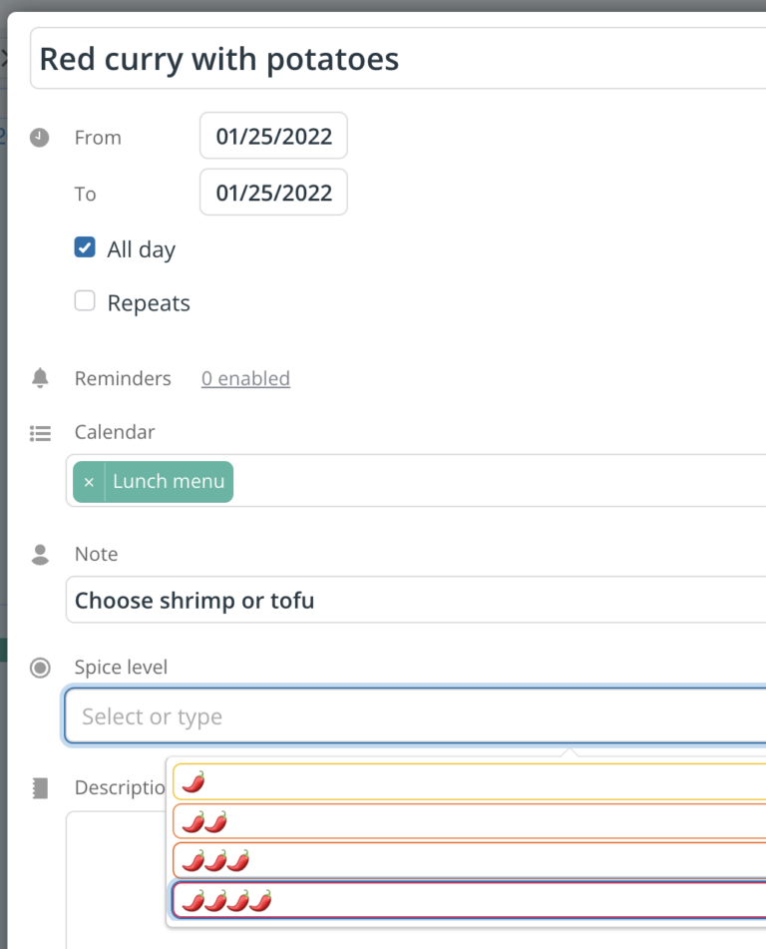Open the 0 enabled reminders link
766x949 pixels.
tap(245, 378)
